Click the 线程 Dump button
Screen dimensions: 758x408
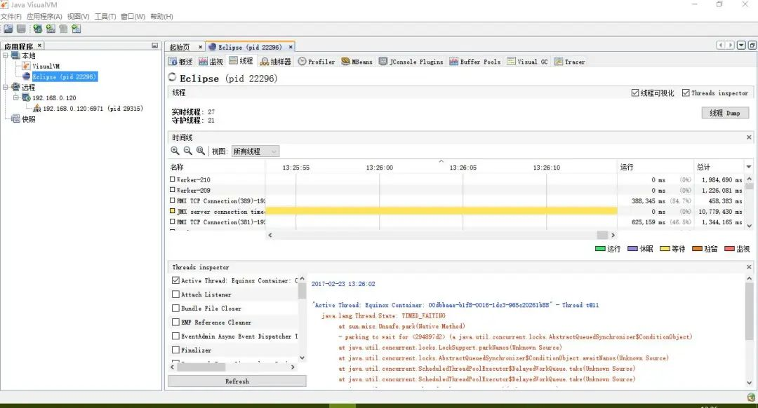724,113
